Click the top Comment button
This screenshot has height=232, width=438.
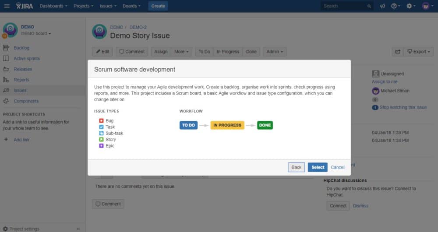[x=132, y=52]
